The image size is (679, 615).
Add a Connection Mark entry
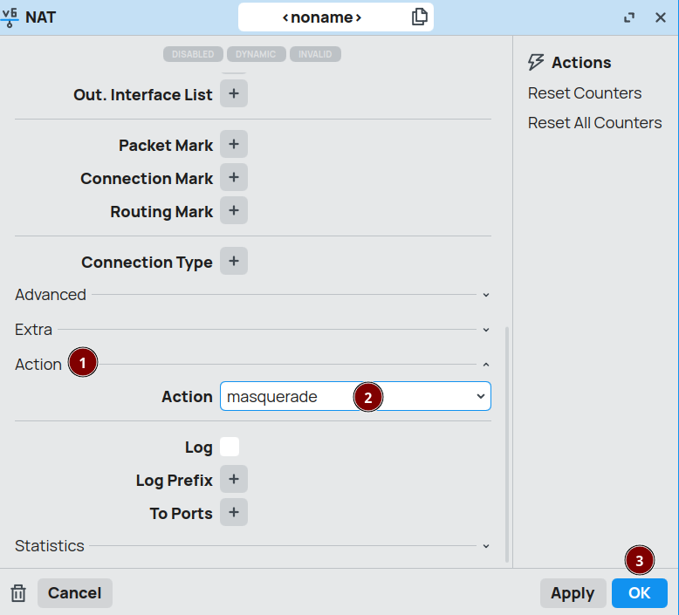coord(233,178)
